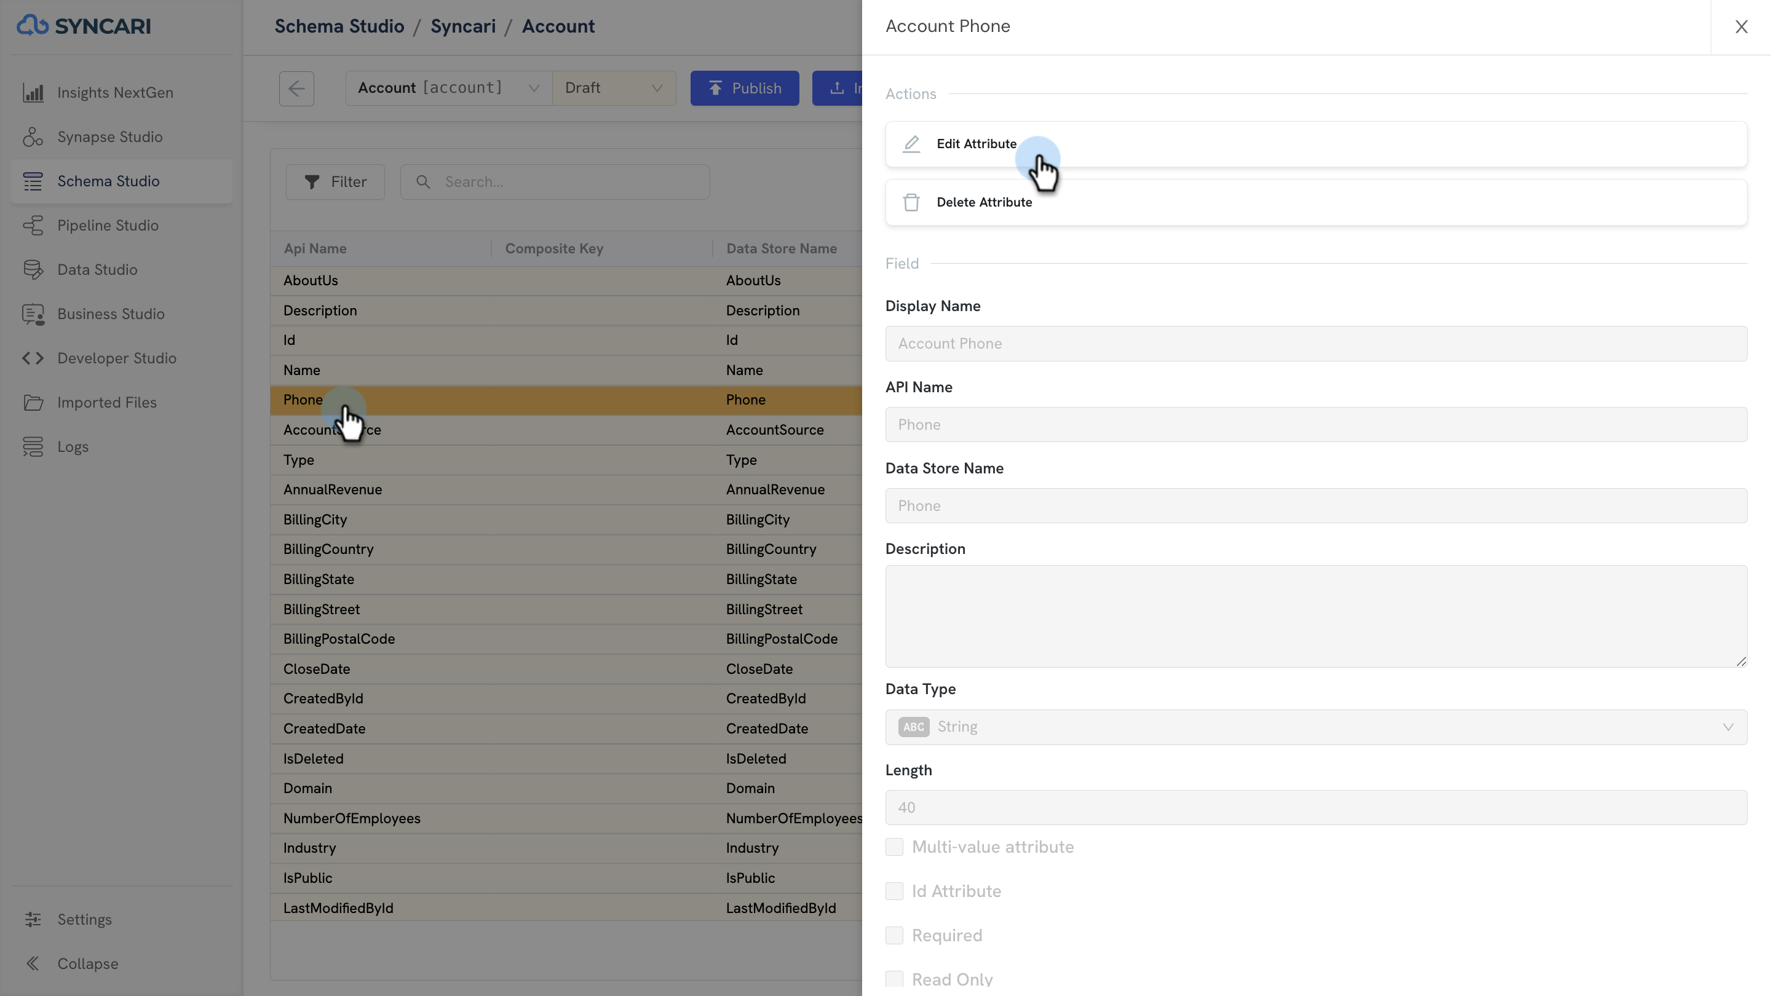Open Insights NextGen from sidebar
The height and width of the screenshot is (996, 1771).
coord(121,93)
